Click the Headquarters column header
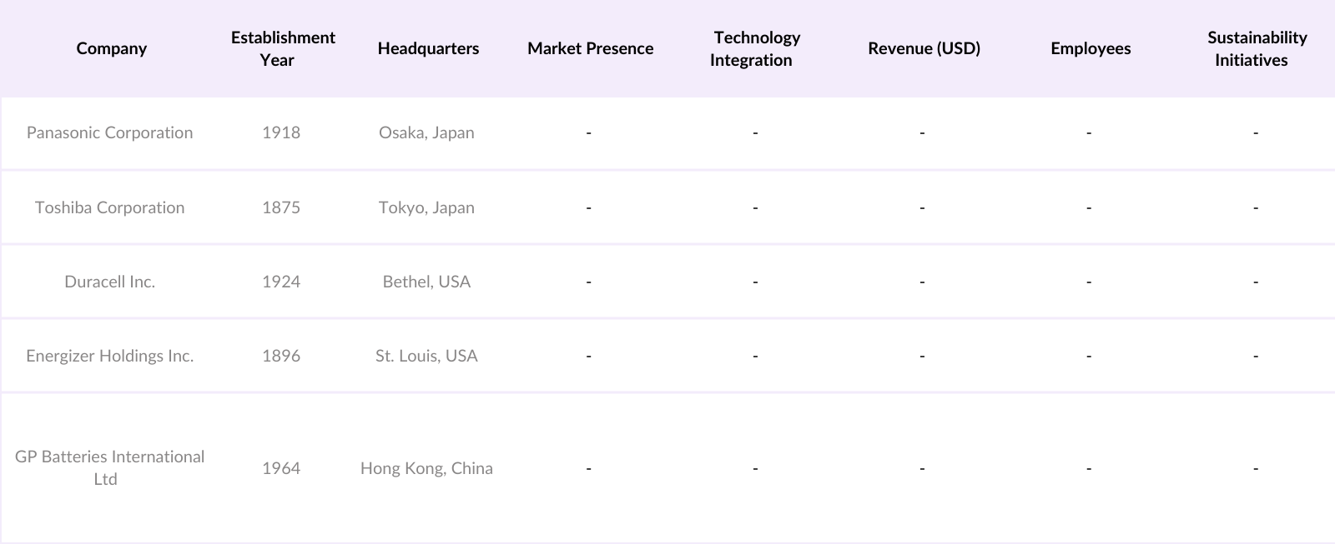 click(428, 48)
